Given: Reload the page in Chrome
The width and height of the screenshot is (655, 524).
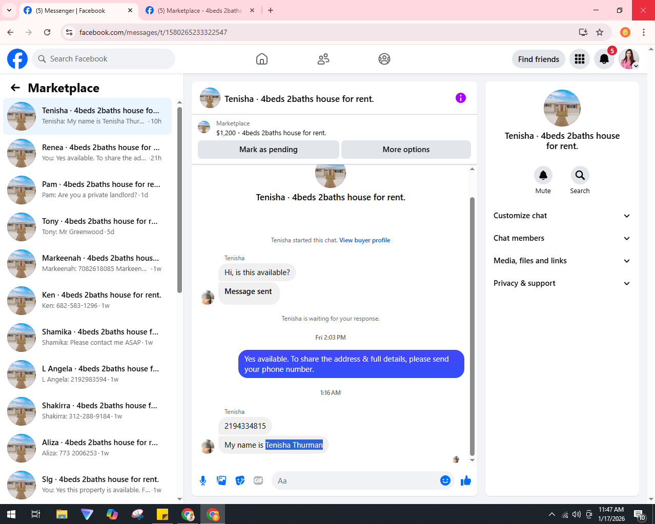Looking at the screenshot, I should coord(47,32).
